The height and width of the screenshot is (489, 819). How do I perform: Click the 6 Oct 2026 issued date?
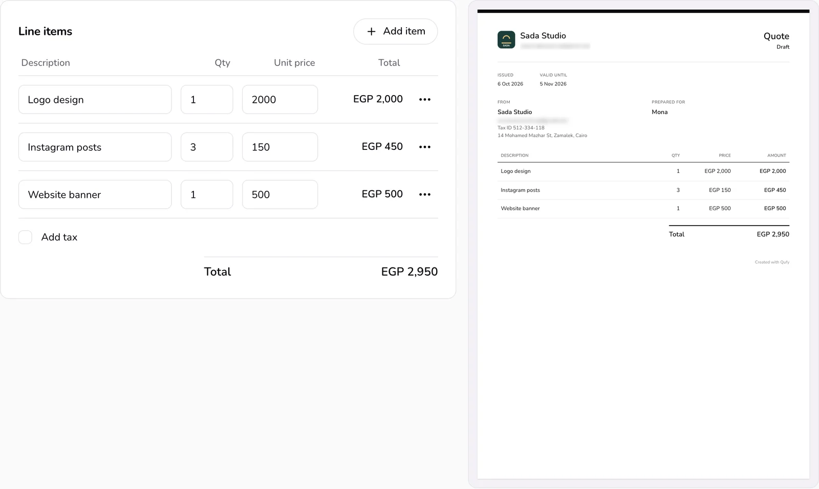point(510,84)
